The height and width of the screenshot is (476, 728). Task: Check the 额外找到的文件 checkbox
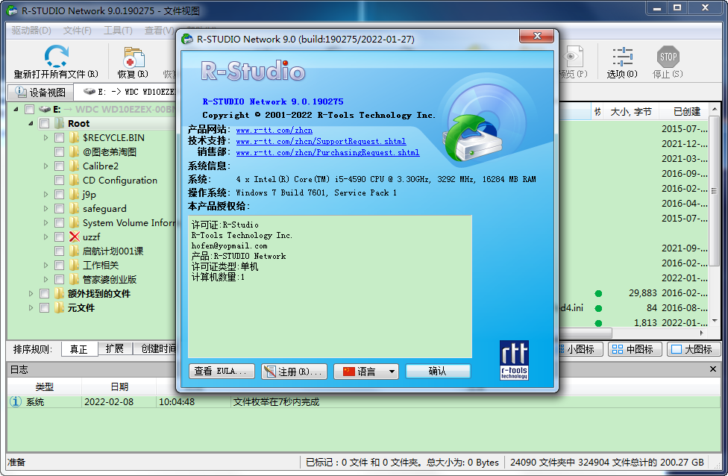click(45, 293)
